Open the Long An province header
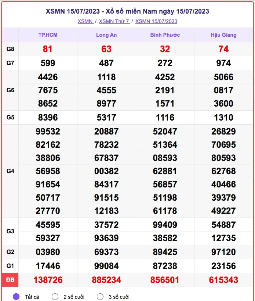 click(106, 35)
